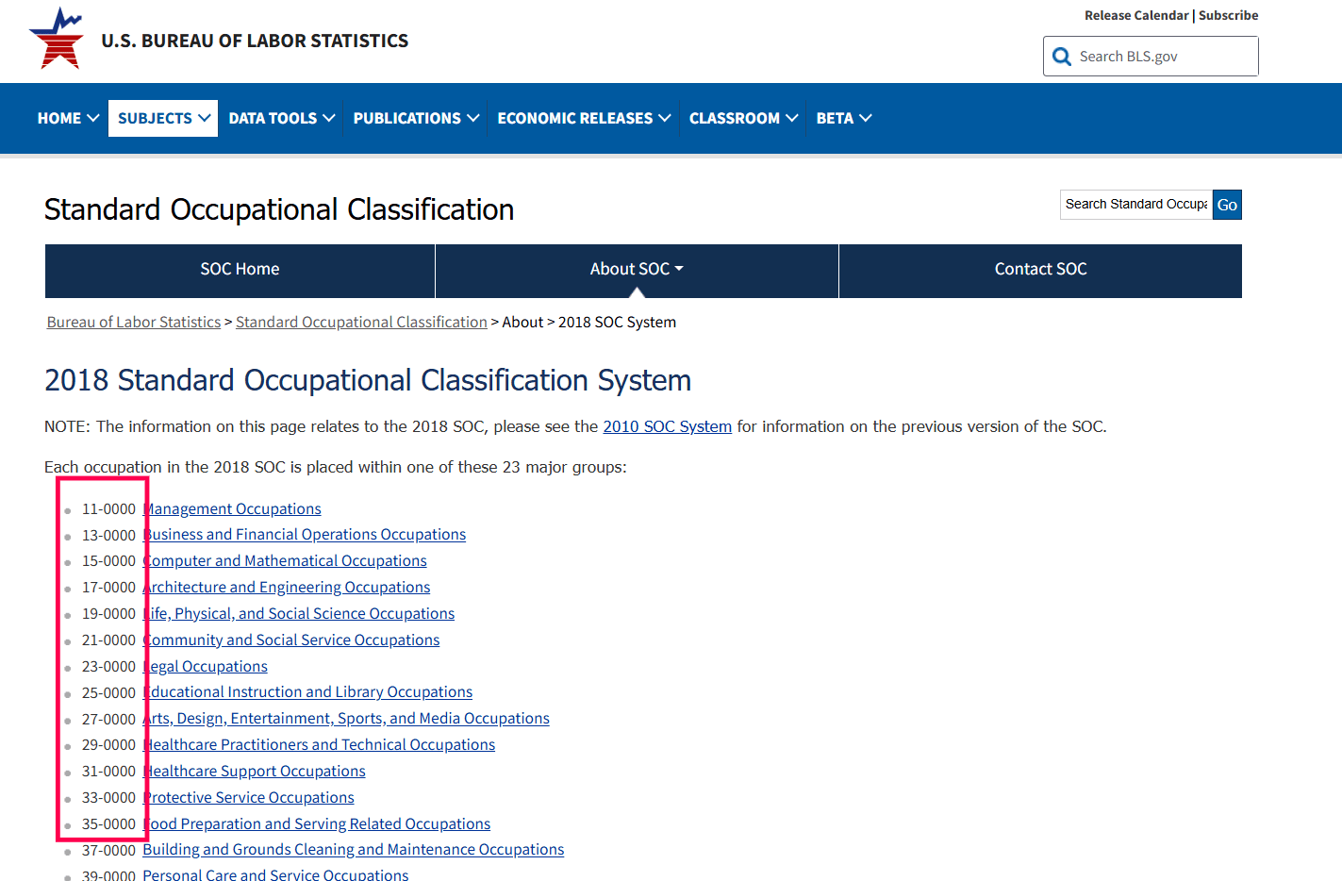Open Standard Occupational Classification breadcrumb link
The image size is (1342, 881).
point(361,323)
